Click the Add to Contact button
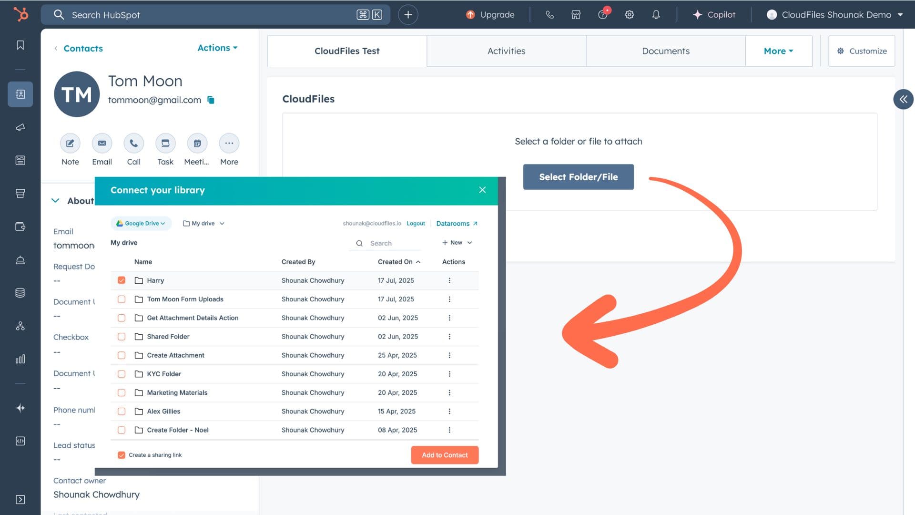Image resolution: width=915 pixels, height=515 pixels. point(444,455)
